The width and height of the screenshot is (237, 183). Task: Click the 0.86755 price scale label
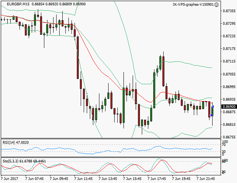click(x=229, y=137)
